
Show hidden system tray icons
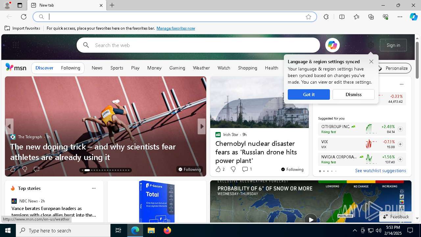coord(355,230)
